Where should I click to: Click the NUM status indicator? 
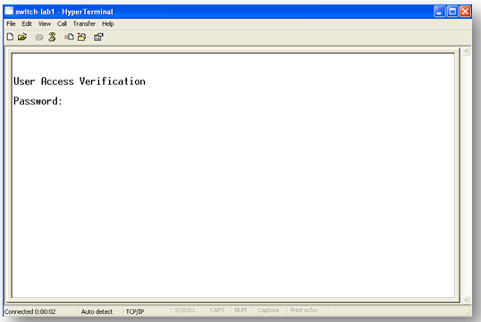(x=240, y=310)
